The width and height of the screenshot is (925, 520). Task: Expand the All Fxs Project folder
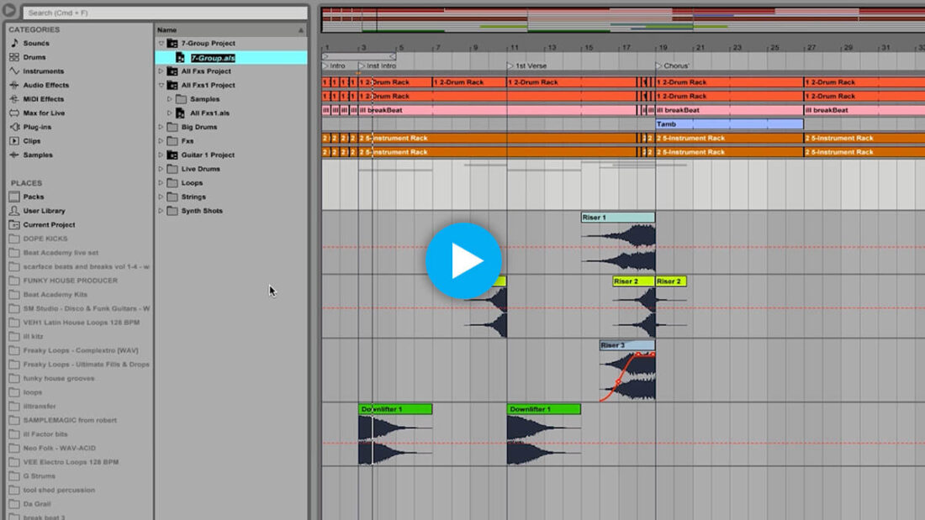(161, 71)
